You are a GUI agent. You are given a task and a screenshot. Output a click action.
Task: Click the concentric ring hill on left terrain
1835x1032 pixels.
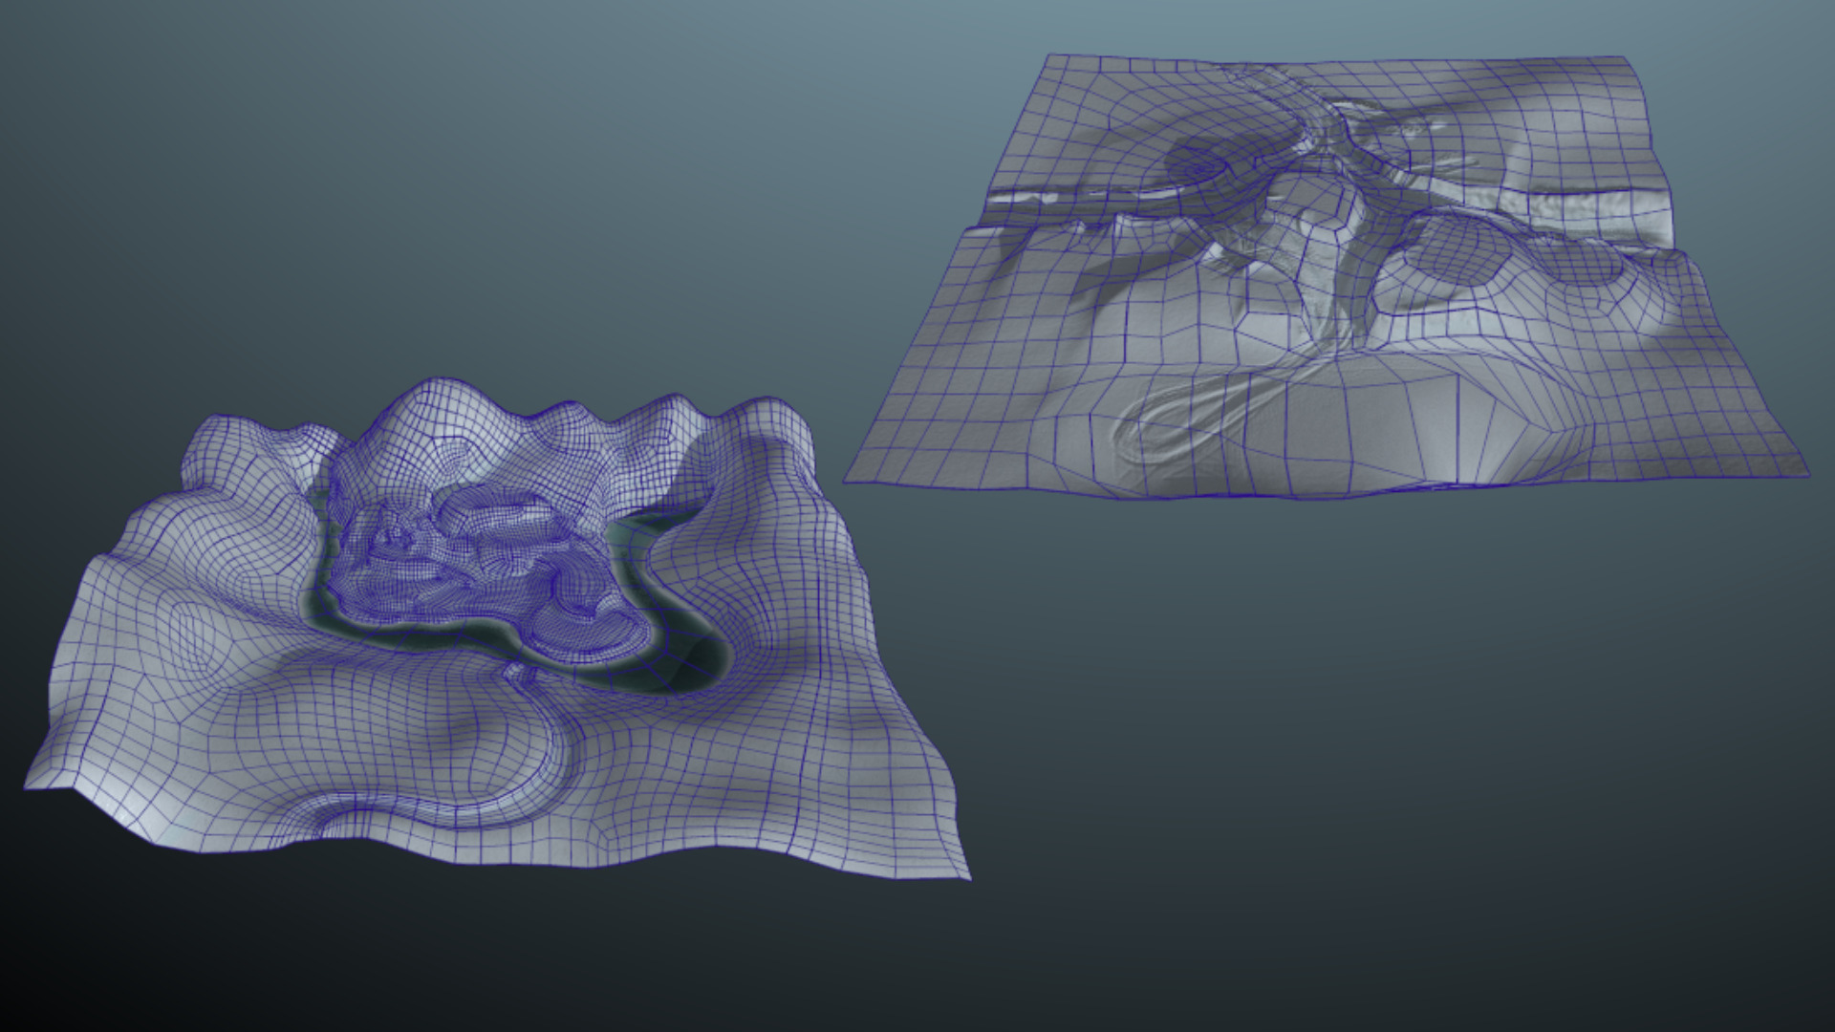(x=196, y=635)
